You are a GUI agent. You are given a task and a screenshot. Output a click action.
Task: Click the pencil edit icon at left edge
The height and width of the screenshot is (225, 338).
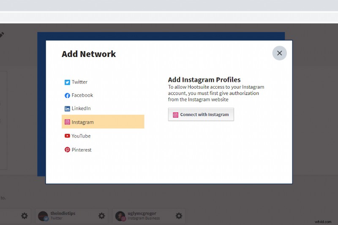(2, 35)
